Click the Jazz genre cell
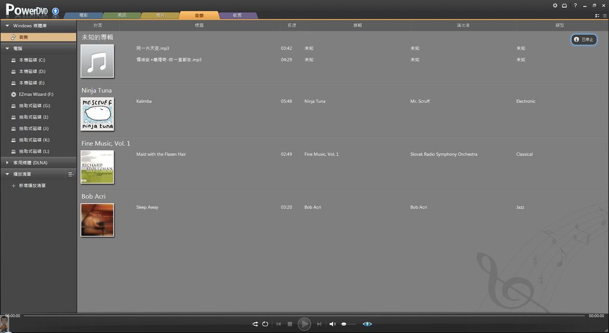 click(520, 208)
